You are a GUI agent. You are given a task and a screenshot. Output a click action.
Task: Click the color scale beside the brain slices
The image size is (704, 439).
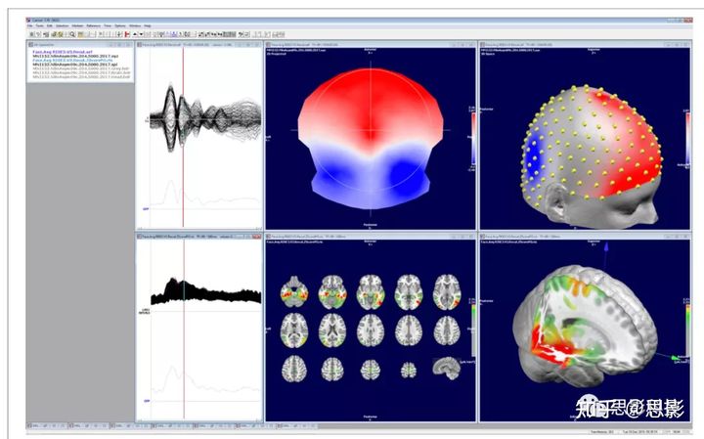pos(473,330)
